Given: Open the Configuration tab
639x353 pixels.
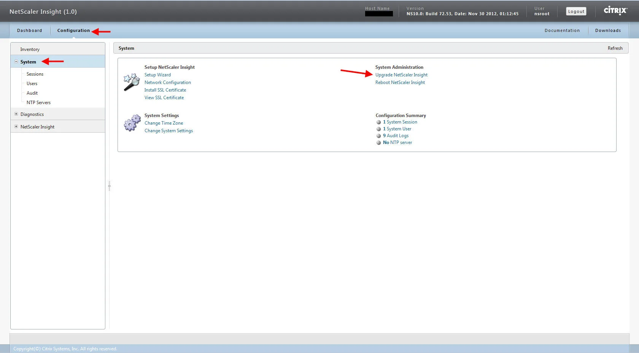Looking at the screenshot, I should (x=73, y=30).
